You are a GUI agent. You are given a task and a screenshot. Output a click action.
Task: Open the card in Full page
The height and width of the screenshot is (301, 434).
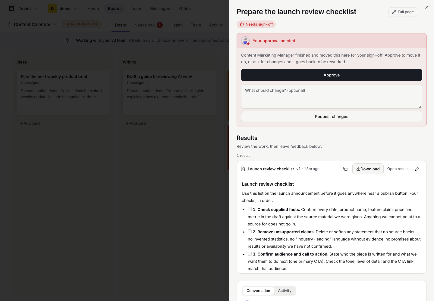403,12
